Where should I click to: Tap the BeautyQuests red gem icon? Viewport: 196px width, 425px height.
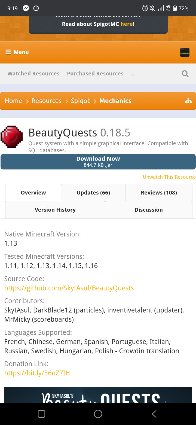(x=11, y=137)
